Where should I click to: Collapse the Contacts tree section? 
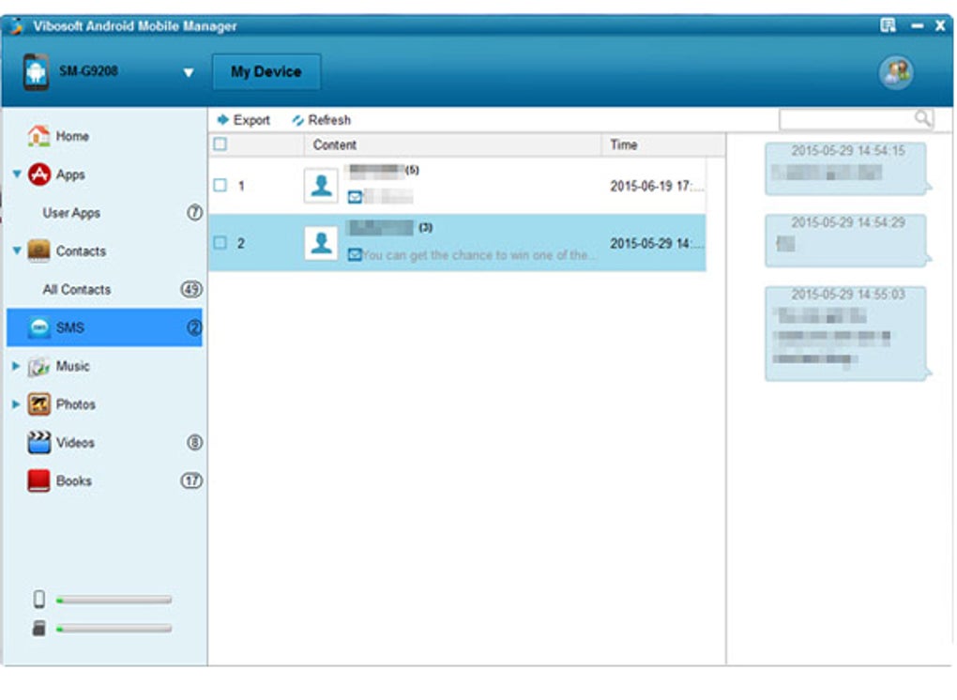17,251
